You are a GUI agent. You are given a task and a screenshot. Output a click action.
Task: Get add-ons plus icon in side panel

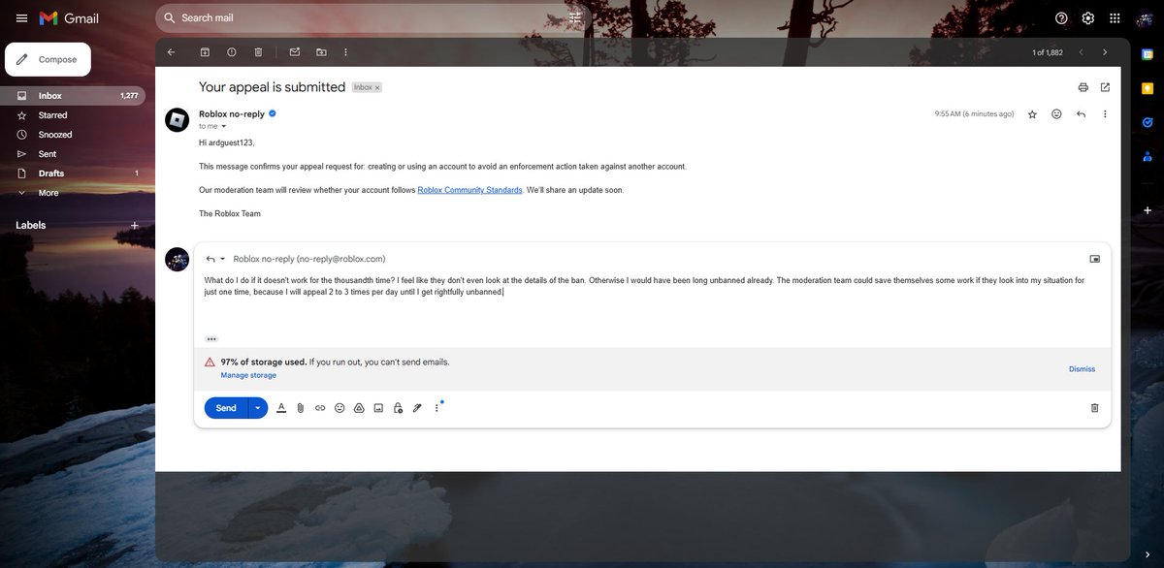click(1147, 209)
